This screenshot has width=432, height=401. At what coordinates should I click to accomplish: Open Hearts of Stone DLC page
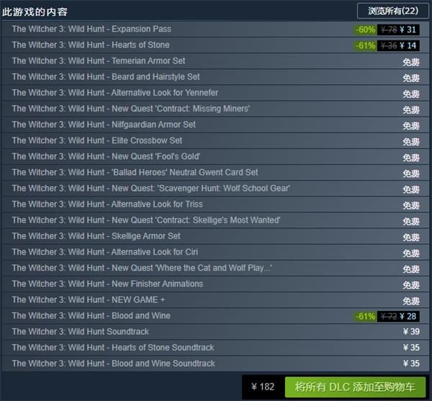[215, 45]
